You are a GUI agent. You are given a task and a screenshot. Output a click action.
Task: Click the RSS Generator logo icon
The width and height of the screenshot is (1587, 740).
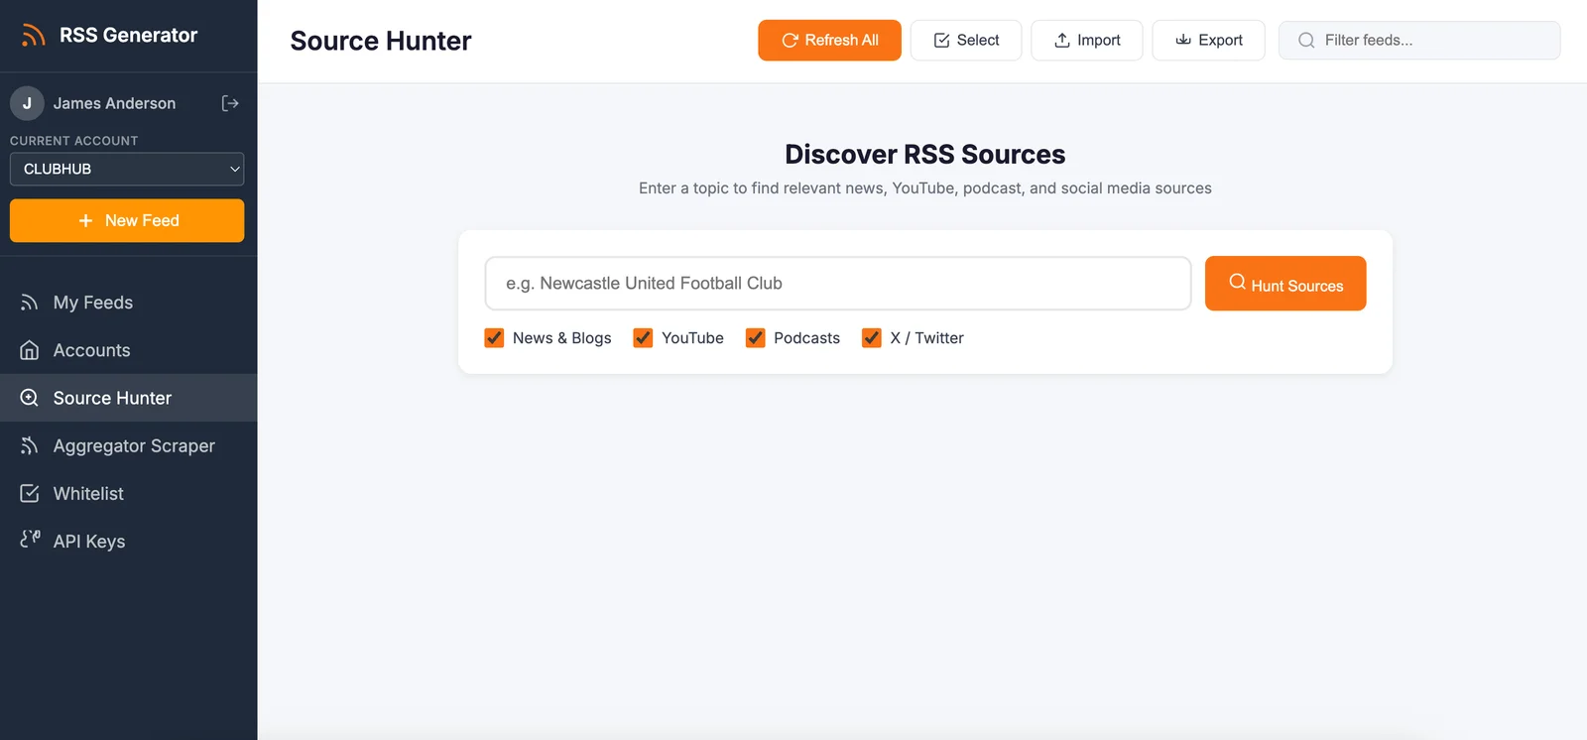click(x=34, y=36)
